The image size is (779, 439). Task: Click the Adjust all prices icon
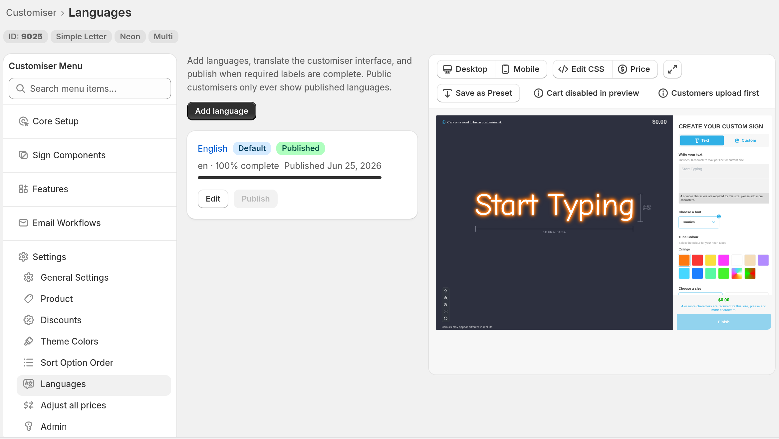(x=29, y=405)
